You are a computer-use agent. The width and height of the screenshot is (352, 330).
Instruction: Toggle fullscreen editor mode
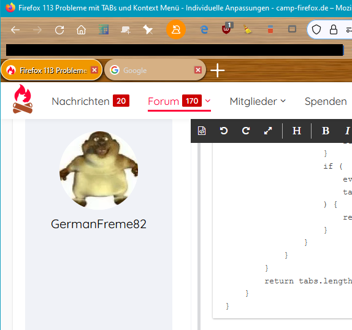click(x=268, y=131)
